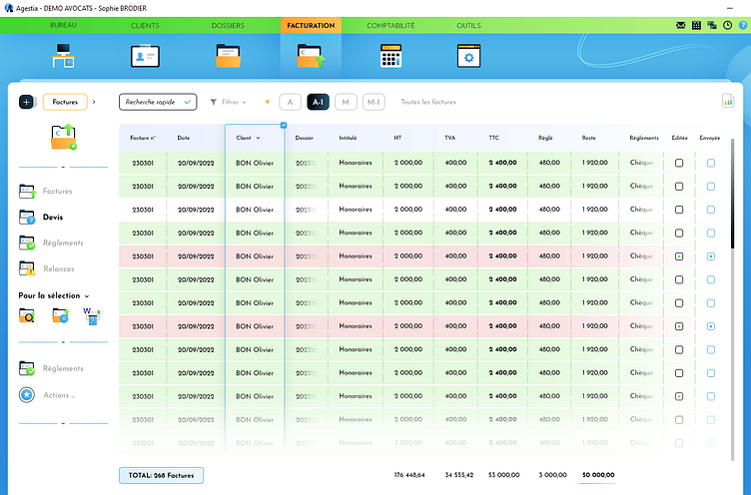Click the chart report icon

pos(727,101)
